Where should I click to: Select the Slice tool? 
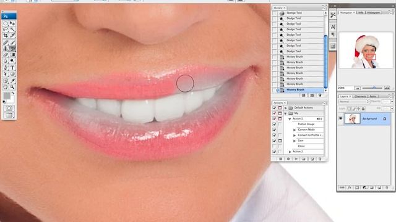[x=12, y=36]
